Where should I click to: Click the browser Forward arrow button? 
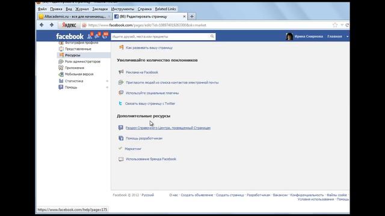(x=52, y=25)
